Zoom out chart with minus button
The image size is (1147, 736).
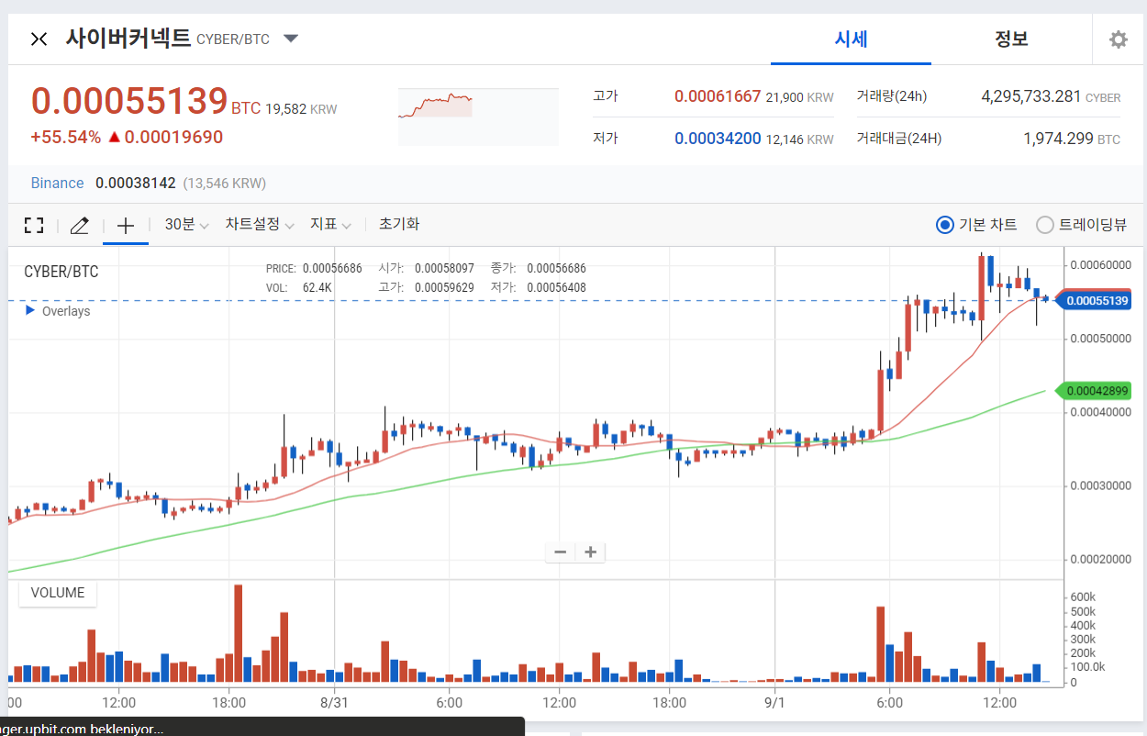[x=560, y=552]
